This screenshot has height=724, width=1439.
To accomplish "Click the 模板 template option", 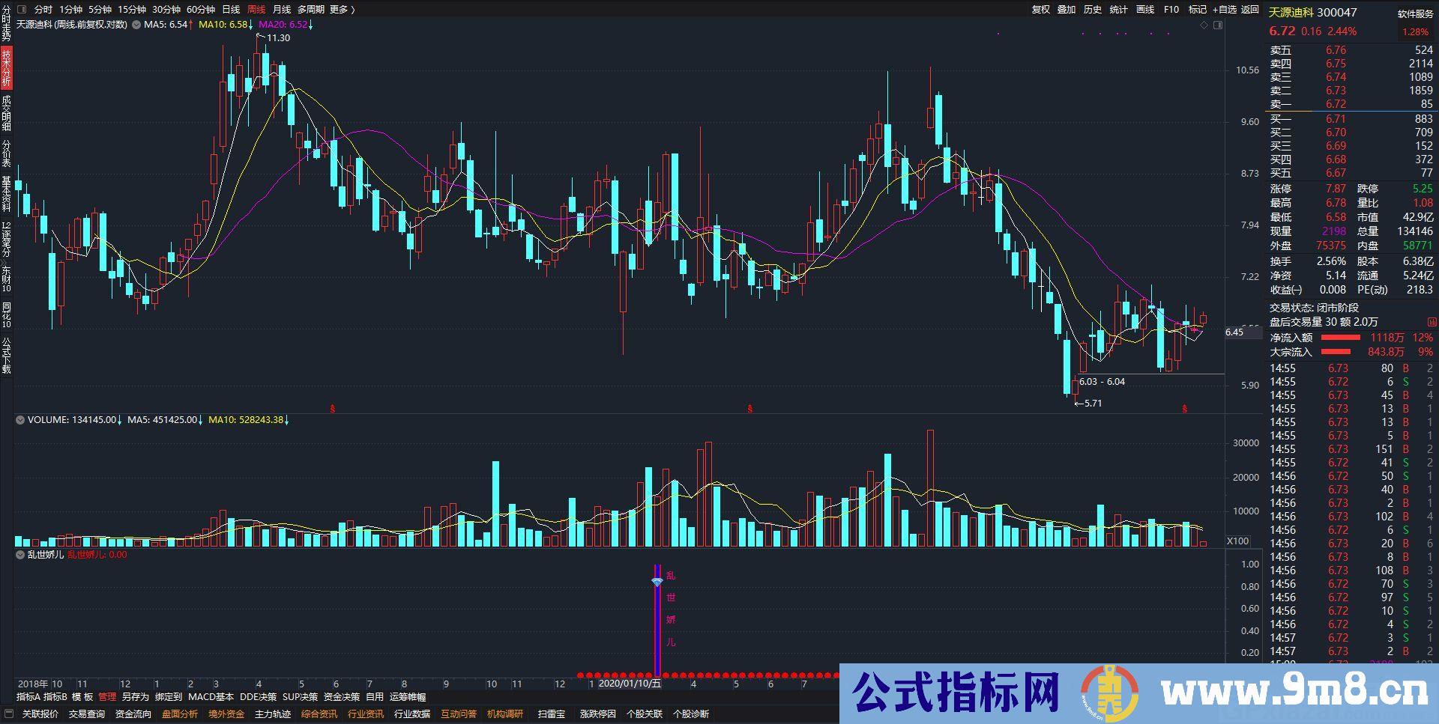I will [82, 697].
